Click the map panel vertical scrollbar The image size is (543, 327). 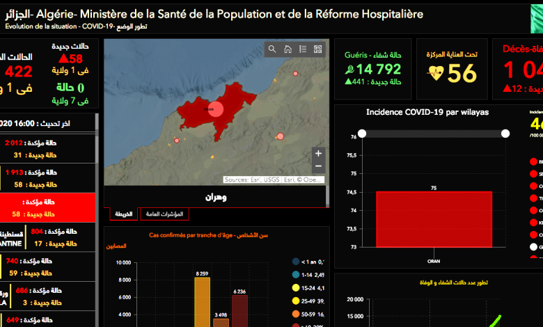(328, 196)
